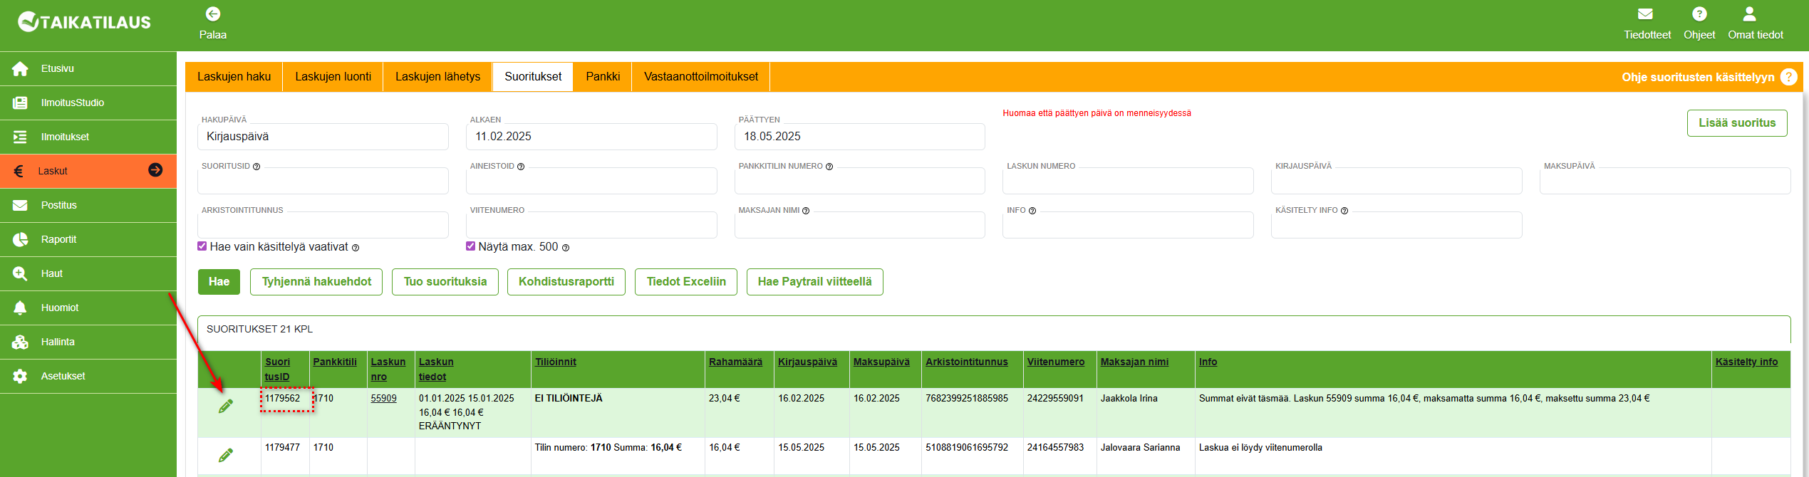Viewport: 1809px width, 477px height.
Task: Switch to the Pankki tab
Action: 602,77
